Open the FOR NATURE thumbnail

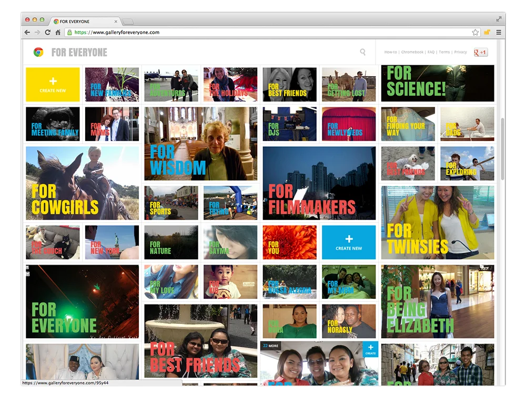pyautogui.click(x=171, y=242)
